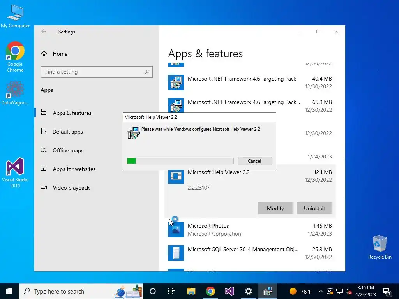Select Apps for websites sidebar item
This screenshot has width=399, height=299.
[x=97, y=169]
